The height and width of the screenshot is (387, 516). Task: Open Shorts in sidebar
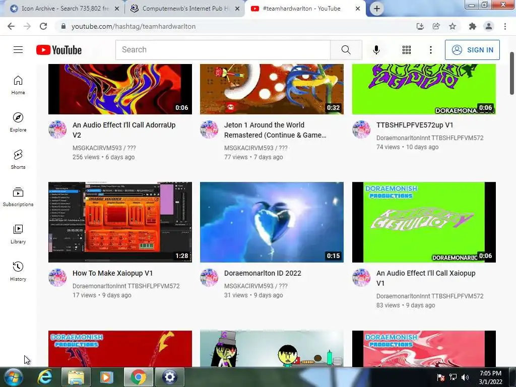tap(18, 160)
